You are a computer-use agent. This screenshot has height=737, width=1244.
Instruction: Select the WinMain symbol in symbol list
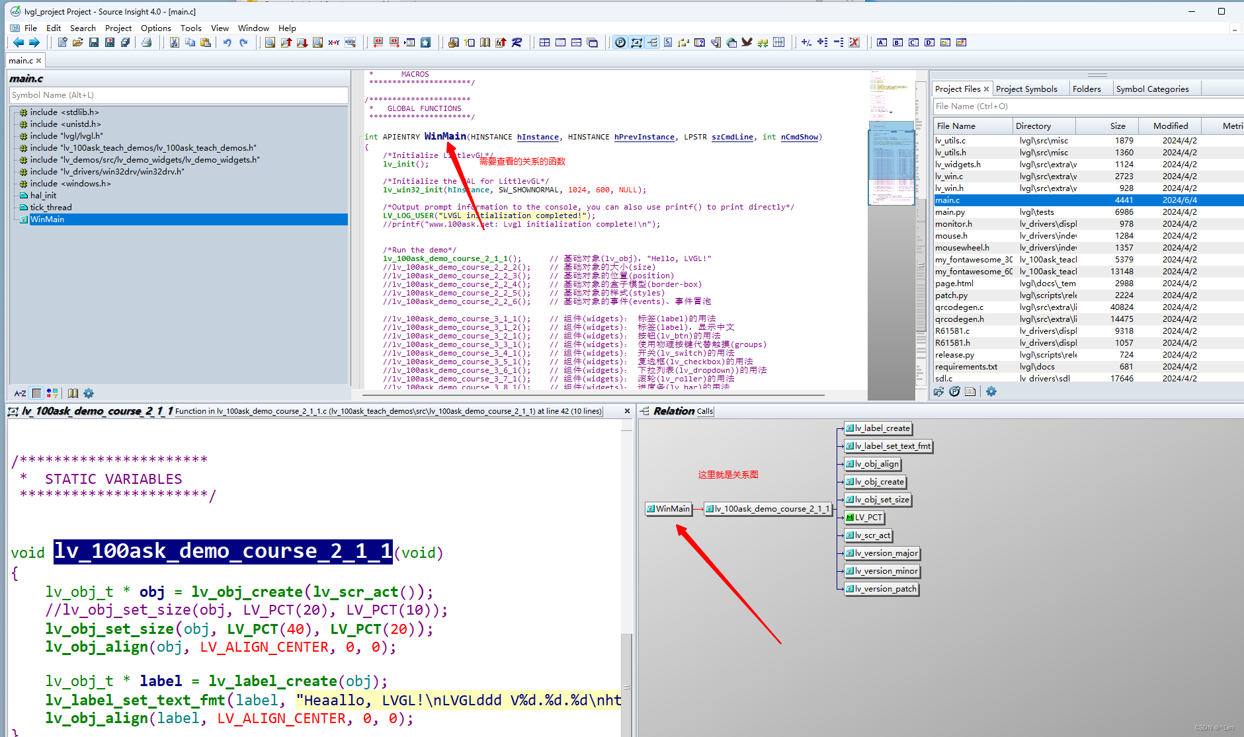point(189,219)
